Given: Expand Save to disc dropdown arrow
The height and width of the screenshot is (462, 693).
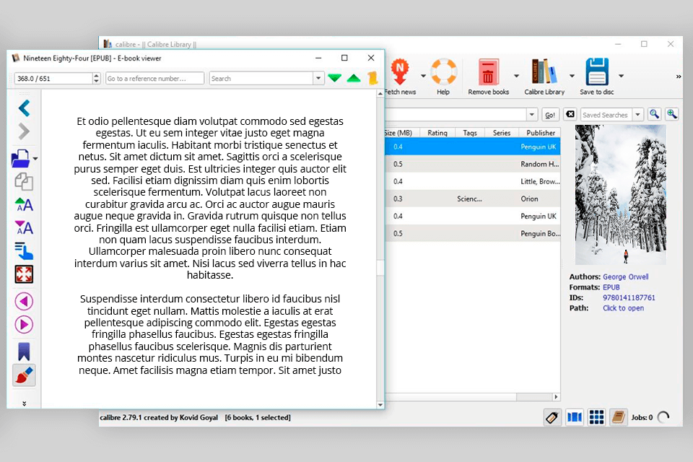Looking at the screenshot, I should coord(621,76).
